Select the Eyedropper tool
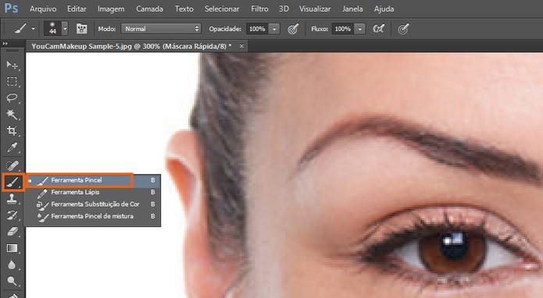Screen dimensions: 543x298 (x=13, y=147)
